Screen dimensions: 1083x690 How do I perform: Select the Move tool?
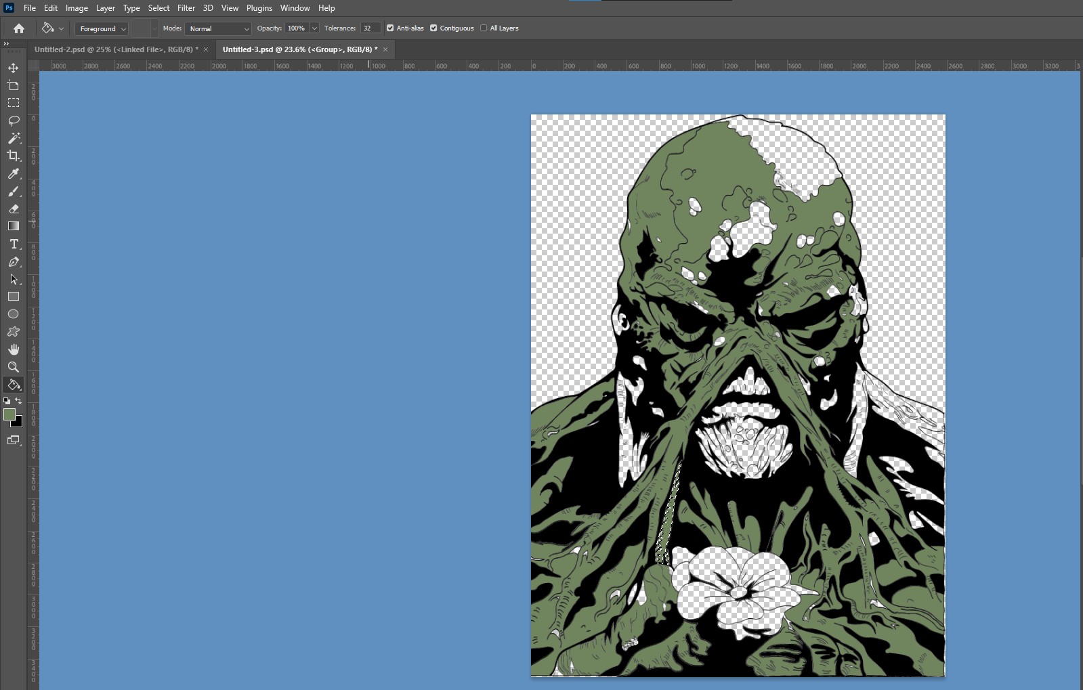pos(13,68)
